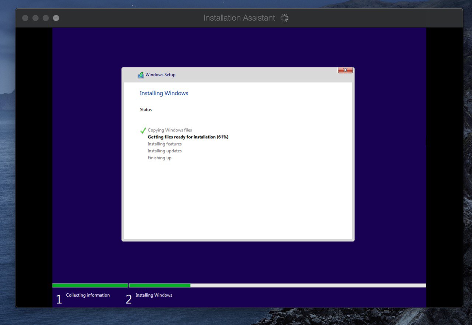The width and height of the screenshot is (472, 325).
Task: Click the completed Collecting information progress bar
Action: point(90,285)
